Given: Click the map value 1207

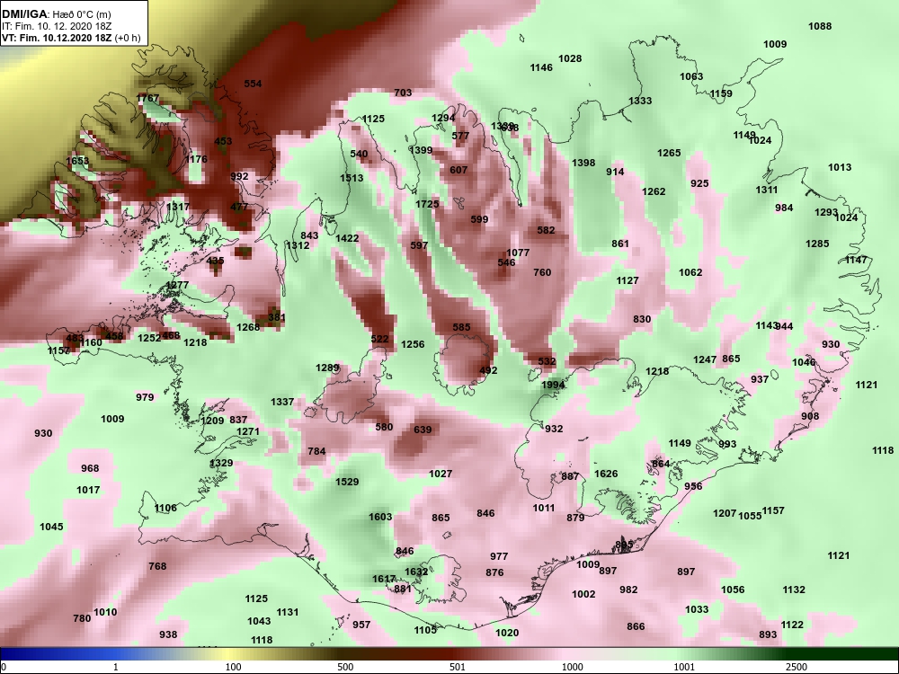Looking at the screenshot, I should pos(725,513).
